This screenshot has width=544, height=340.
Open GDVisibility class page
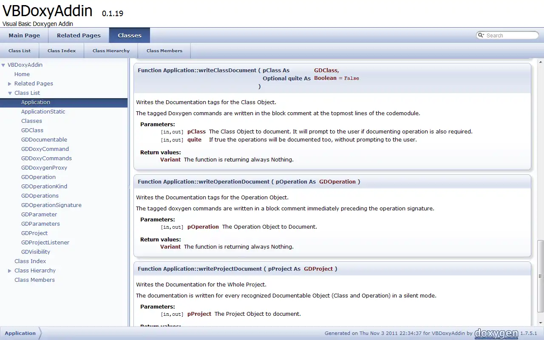[36, 252]
